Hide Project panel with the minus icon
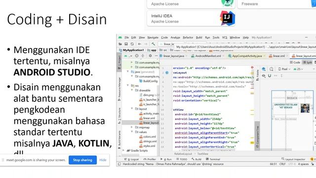The width and height of the screenshot is (316, 178). pos(156,56)
